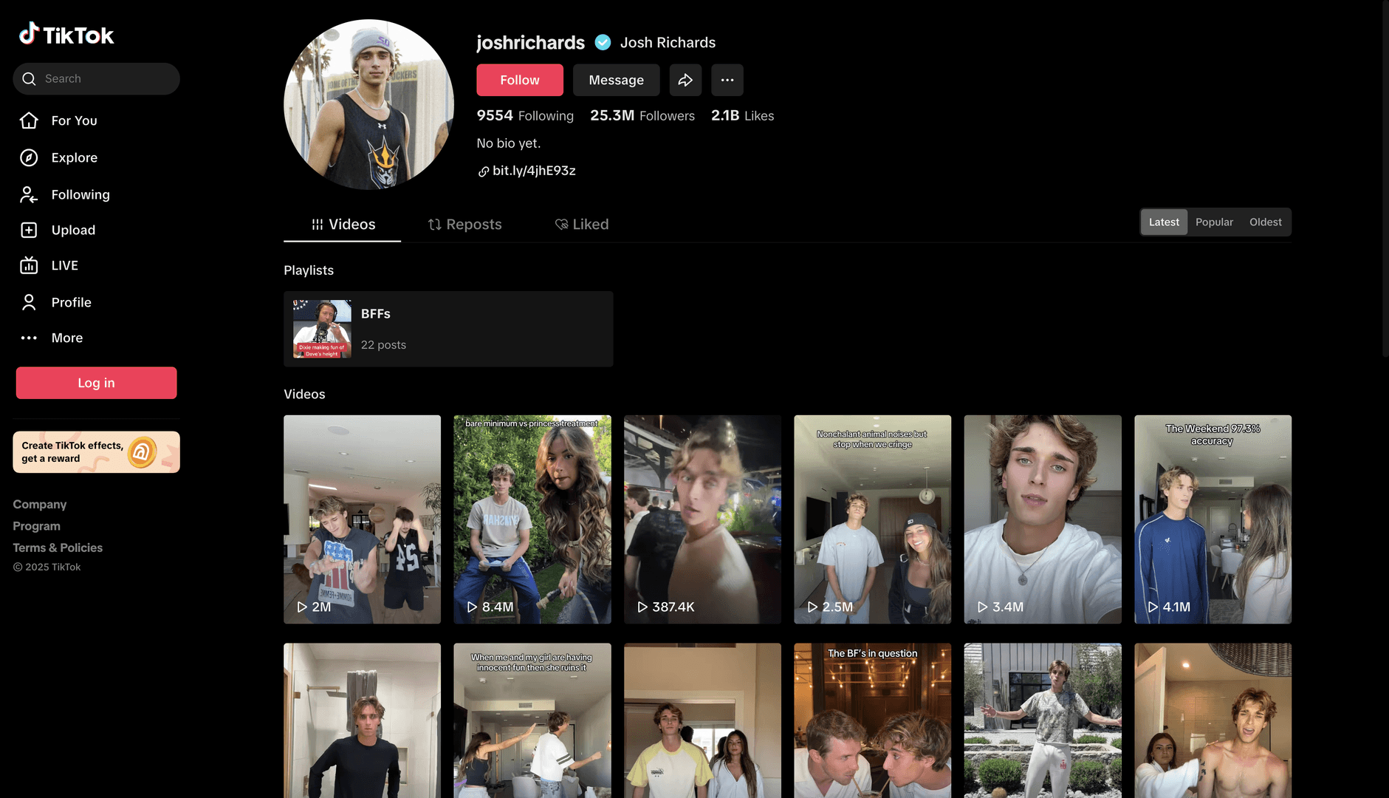This screenshot has height=798, width=1389.
Task: Switch to the Liked tab
Action: pos(582,224)
